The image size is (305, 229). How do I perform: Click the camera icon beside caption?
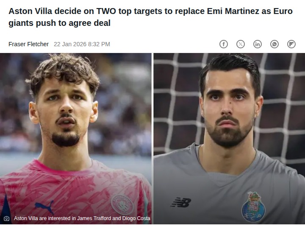(x=6, y=218)
